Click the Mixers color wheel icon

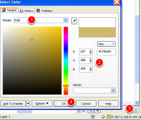coord(21,11)
